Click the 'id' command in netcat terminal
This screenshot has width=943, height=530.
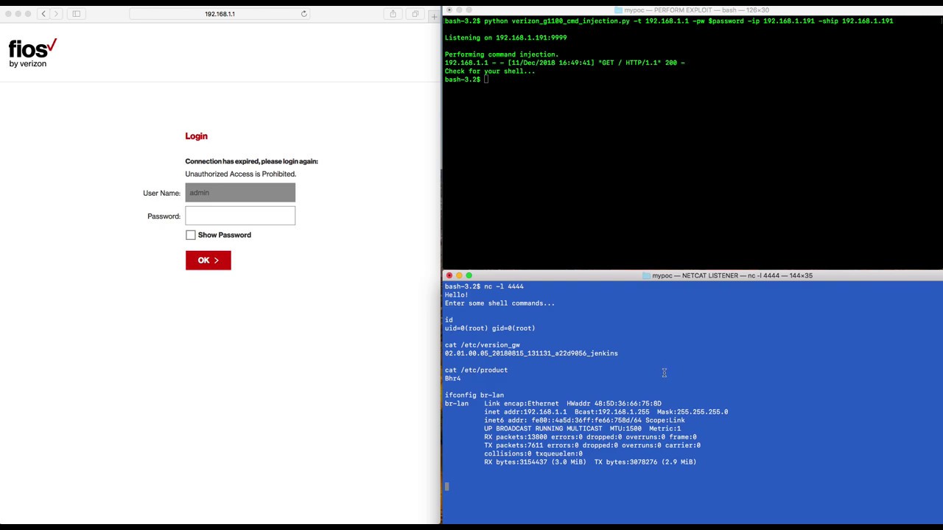(x=449, y=319)
